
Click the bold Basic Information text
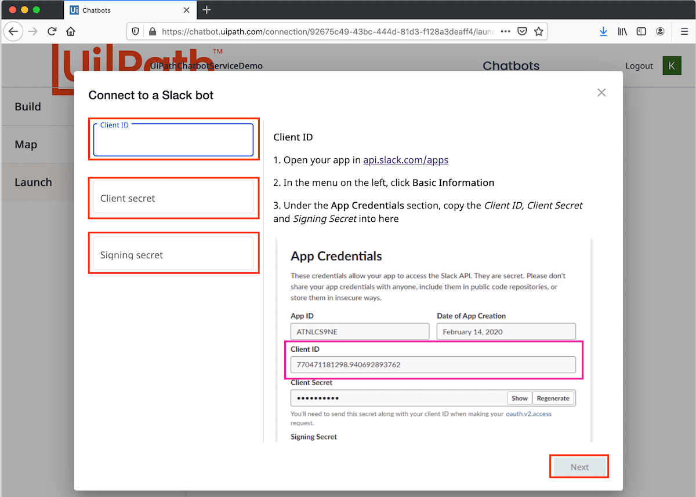click(x=454, y=182)
